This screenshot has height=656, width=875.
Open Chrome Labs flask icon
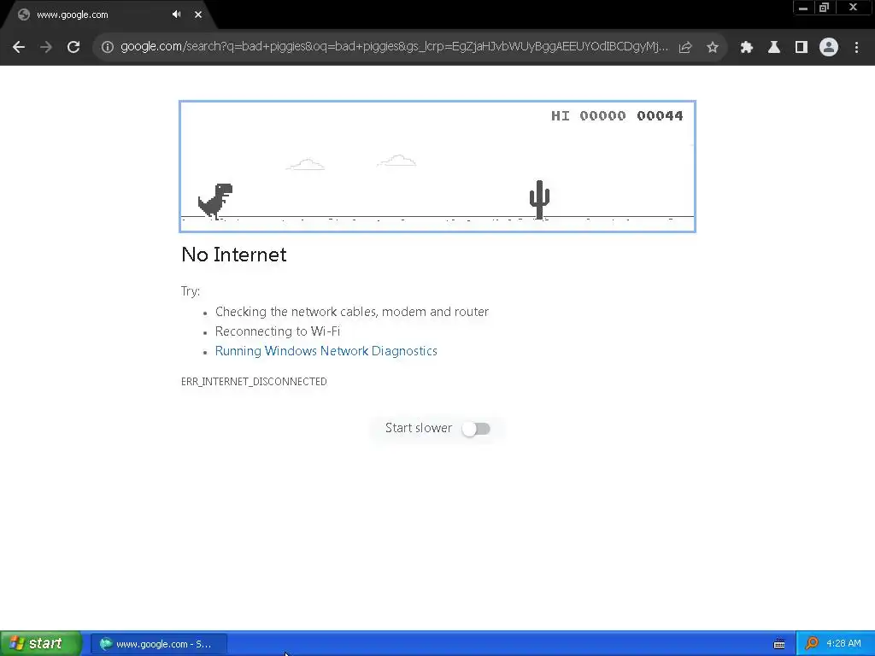[773, 47]
